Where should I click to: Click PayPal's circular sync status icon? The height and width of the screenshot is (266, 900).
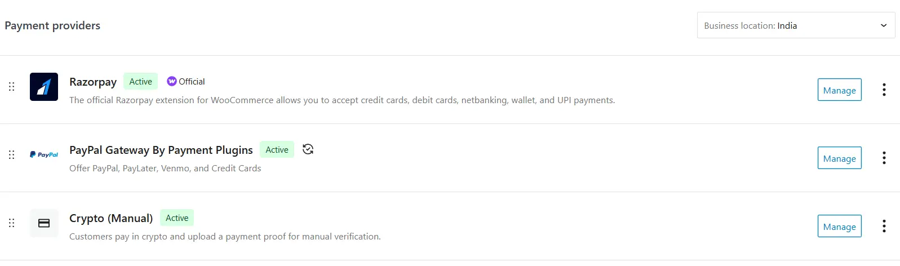point(308,149)
